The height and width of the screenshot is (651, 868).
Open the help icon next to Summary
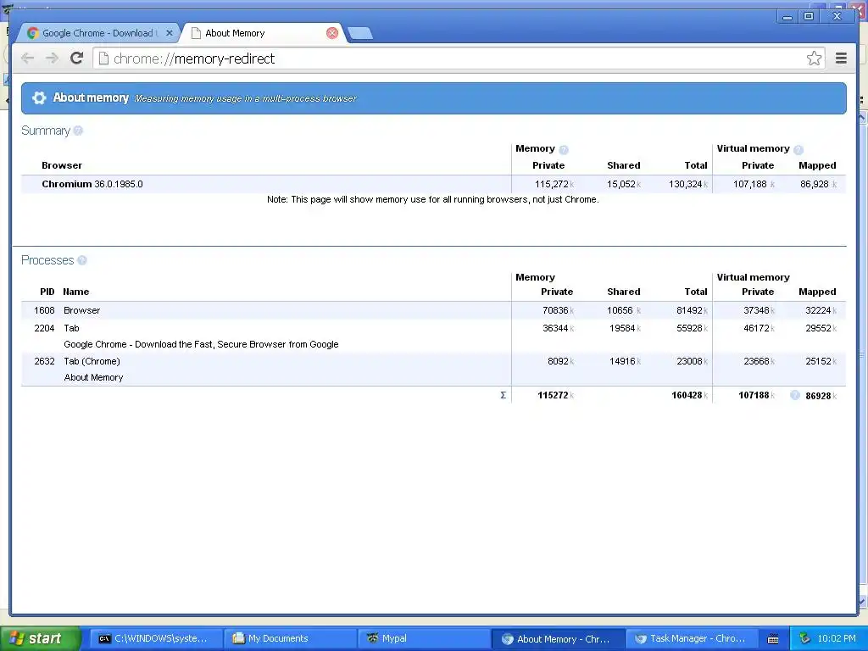78,131
